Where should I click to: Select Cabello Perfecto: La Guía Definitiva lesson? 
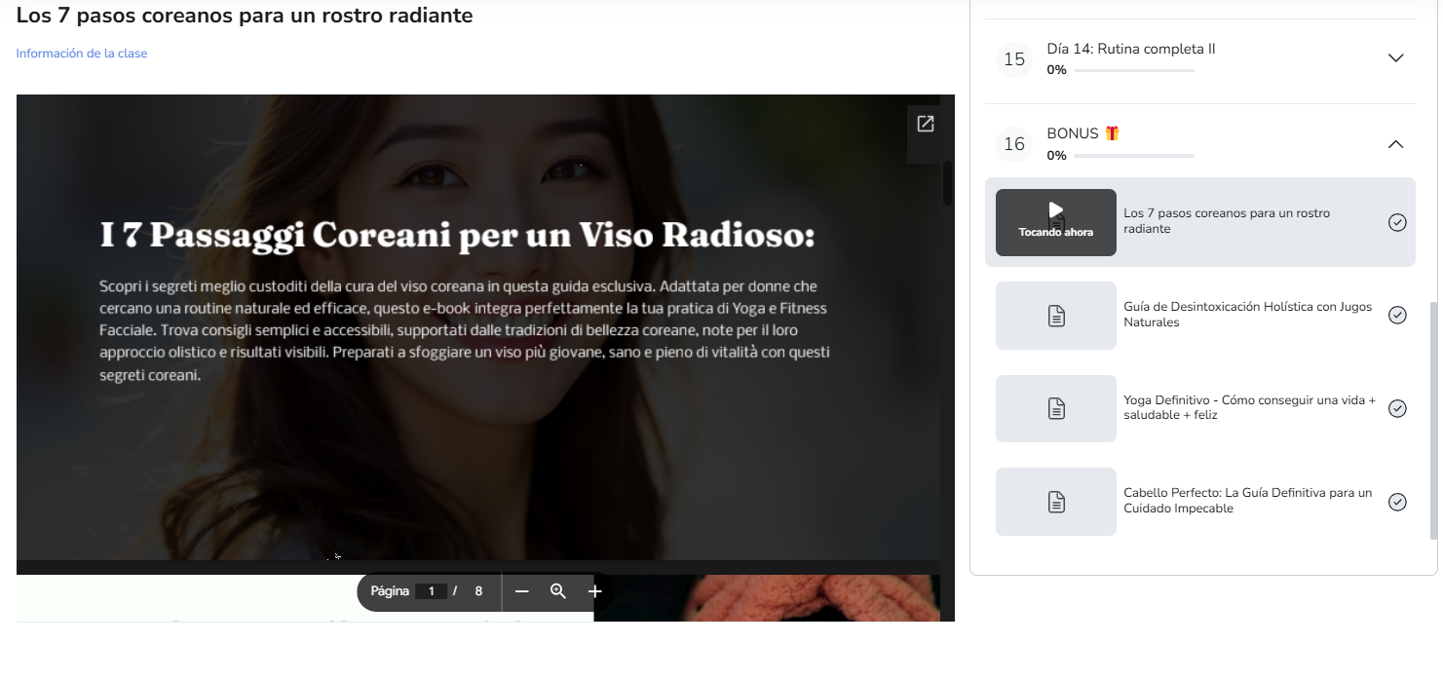(1247, 501)
